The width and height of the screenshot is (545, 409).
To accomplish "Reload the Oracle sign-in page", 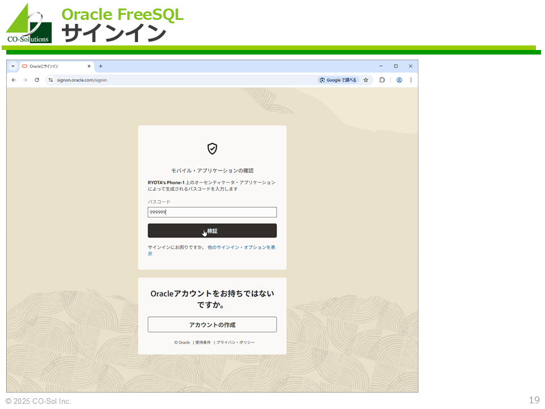I will (x=37, y=80).
